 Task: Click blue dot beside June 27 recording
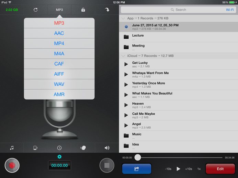(126, 27)
